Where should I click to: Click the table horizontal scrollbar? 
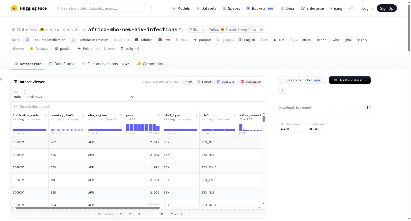pos(87,208)
